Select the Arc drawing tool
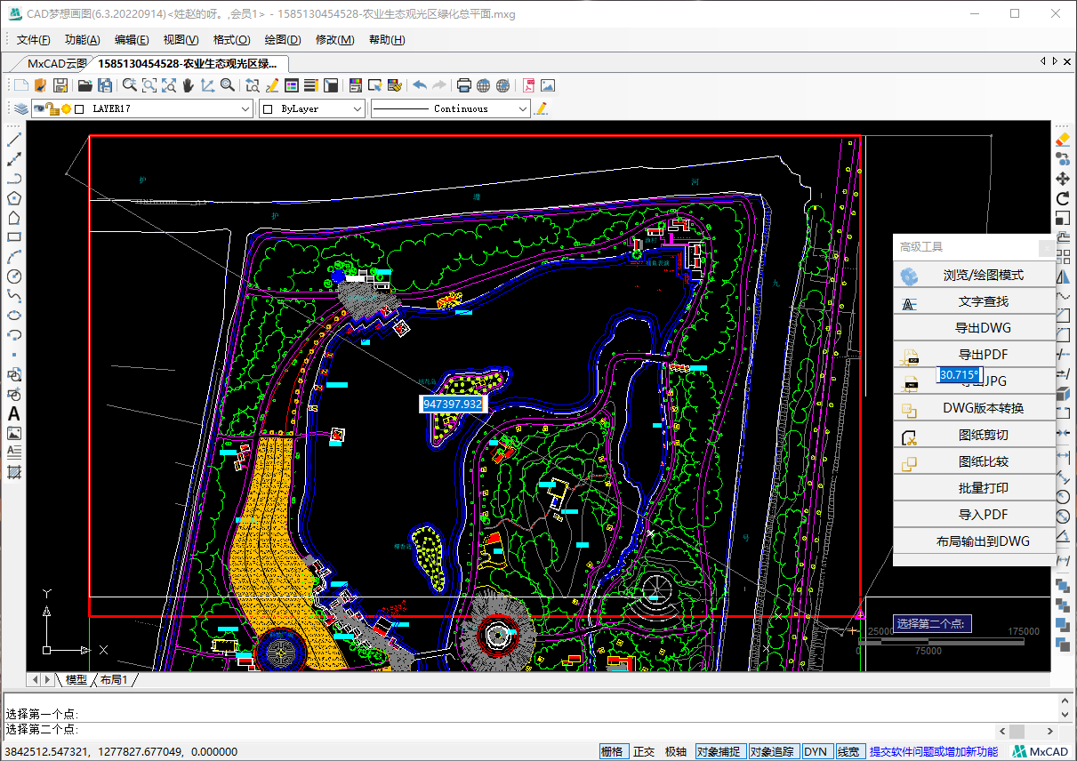Screen dimensions: 1077x761 14,258
